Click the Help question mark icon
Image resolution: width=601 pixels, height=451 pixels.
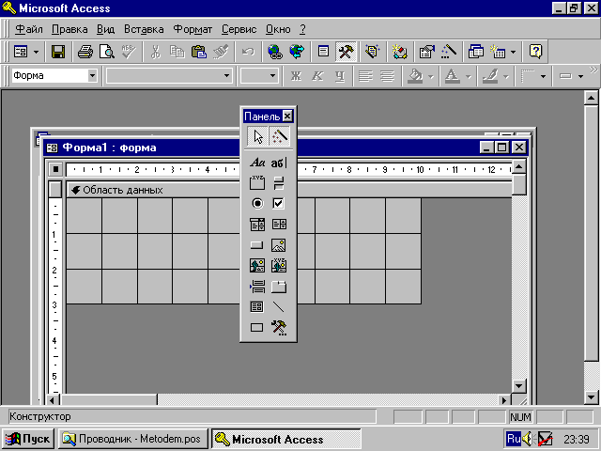tap(535, 52)
